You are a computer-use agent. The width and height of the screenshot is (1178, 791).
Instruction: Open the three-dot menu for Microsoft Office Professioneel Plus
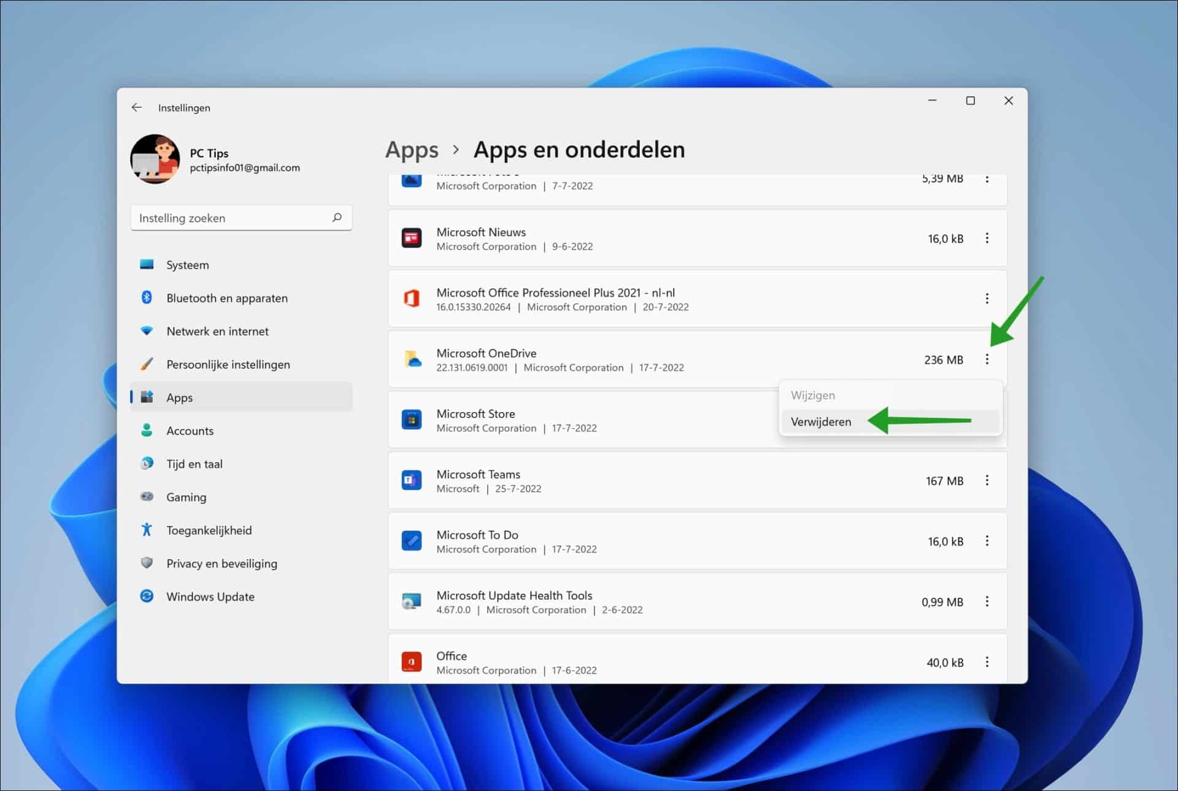987,299
